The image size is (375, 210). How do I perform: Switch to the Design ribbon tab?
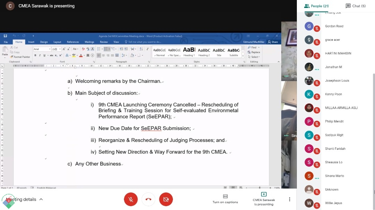point(44,42)
